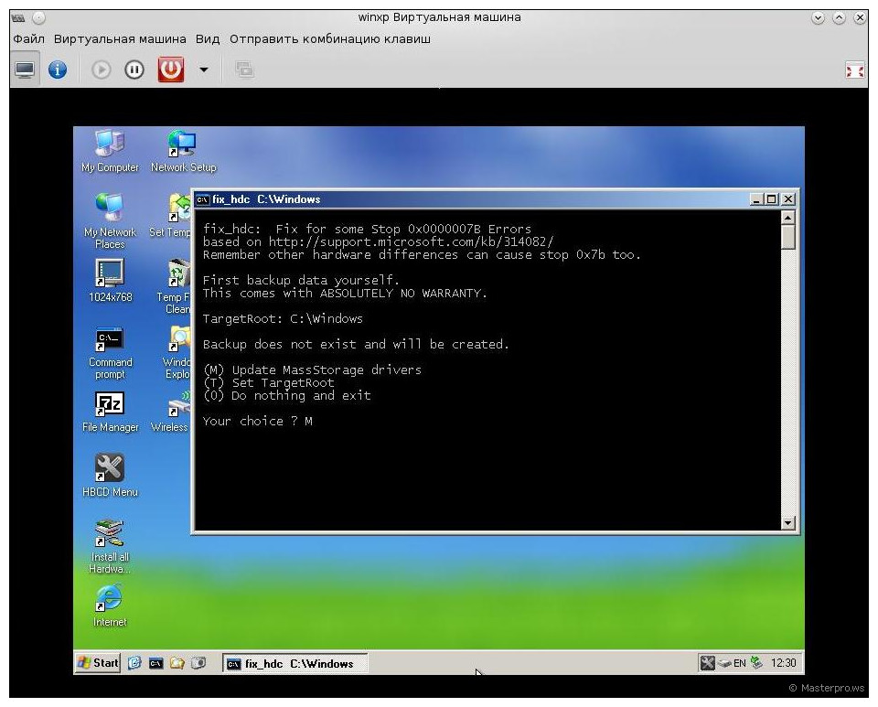Open the folder icon in quick launch
The width and height of the screenshot is (878, 707).
(x=177, y=663)
